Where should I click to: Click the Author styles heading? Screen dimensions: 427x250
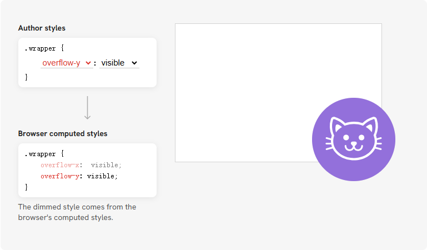point(42,28)
